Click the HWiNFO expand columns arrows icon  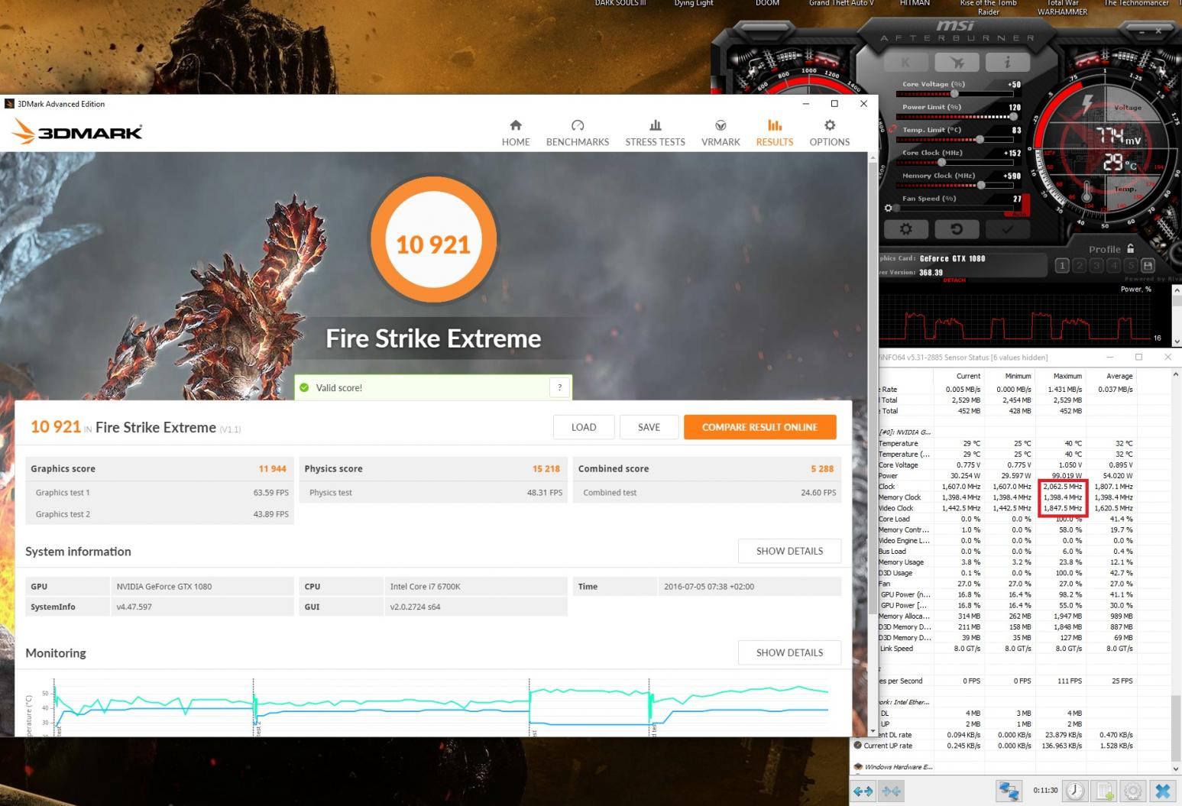[863, 791]
